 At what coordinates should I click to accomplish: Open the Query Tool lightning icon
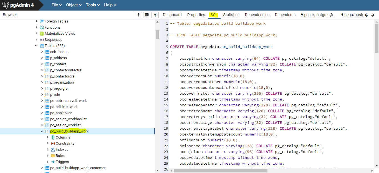pos(138,15)
